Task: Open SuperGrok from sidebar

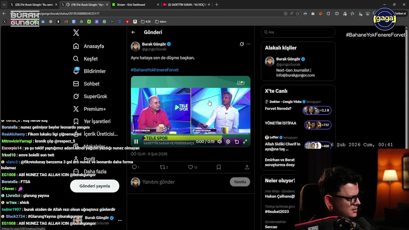Action: pos(90,96)
